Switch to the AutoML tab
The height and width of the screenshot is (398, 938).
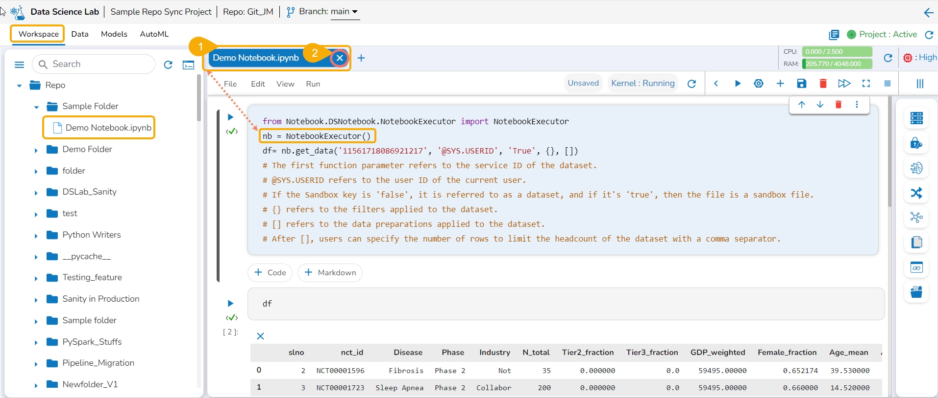click(154, 34)
